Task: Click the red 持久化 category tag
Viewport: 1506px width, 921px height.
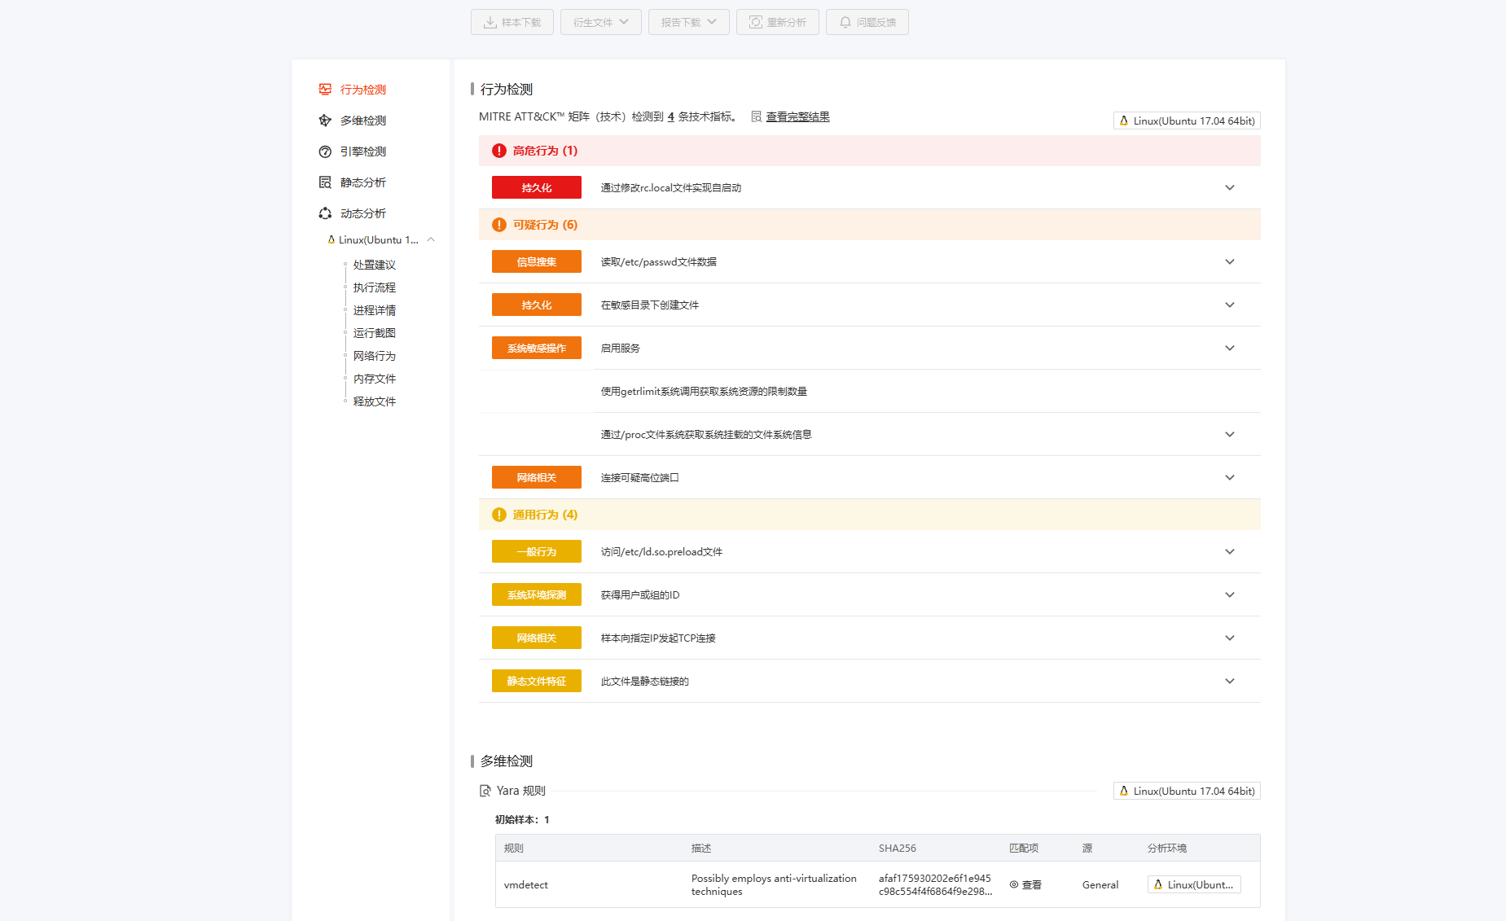Action: coord(536,188)
